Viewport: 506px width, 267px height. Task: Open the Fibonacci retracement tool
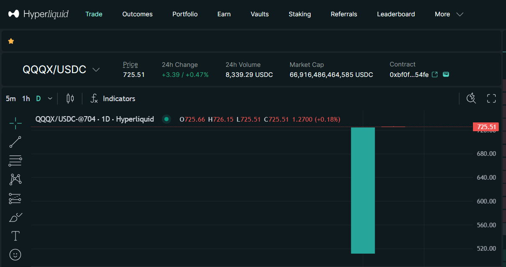[x=15, y=161]
